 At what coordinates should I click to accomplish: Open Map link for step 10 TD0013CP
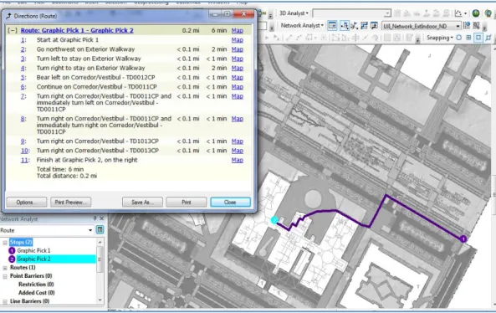(238, 151)
